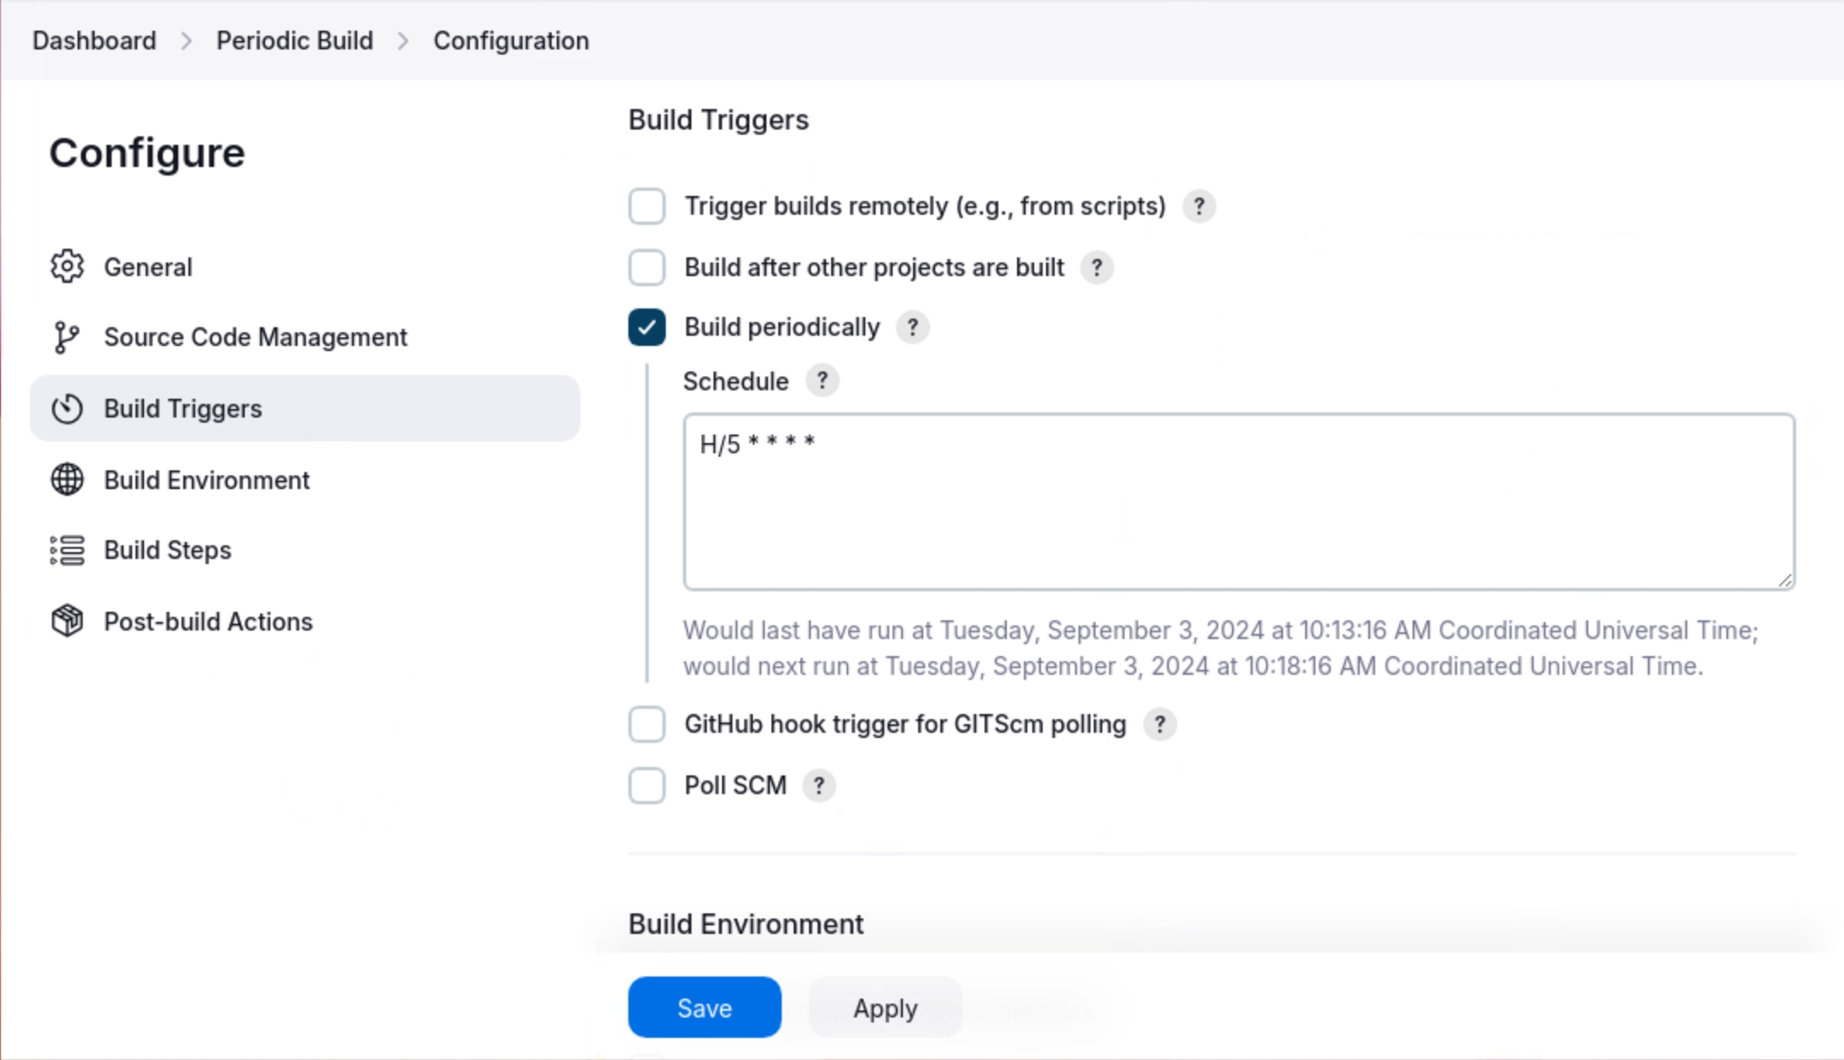Open Build Steps sidebar section
The image size is (1844, 1060).
[x=167, y=550]
